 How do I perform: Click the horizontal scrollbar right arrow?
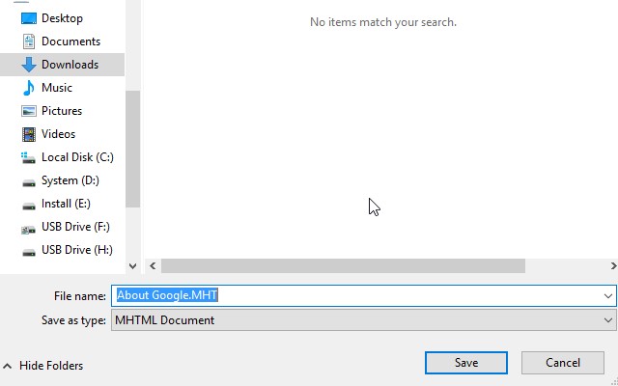click(x=613, y=266)
